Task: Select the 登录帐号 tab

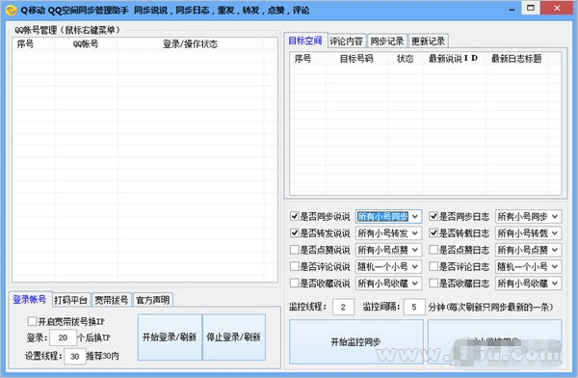Action: (x=30, y=299)
